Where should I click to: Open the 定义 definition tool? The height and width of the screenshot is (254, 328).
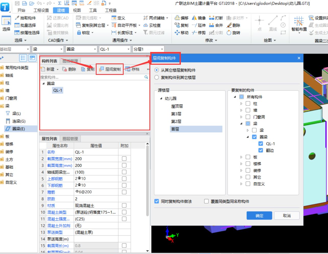point(118,18)
